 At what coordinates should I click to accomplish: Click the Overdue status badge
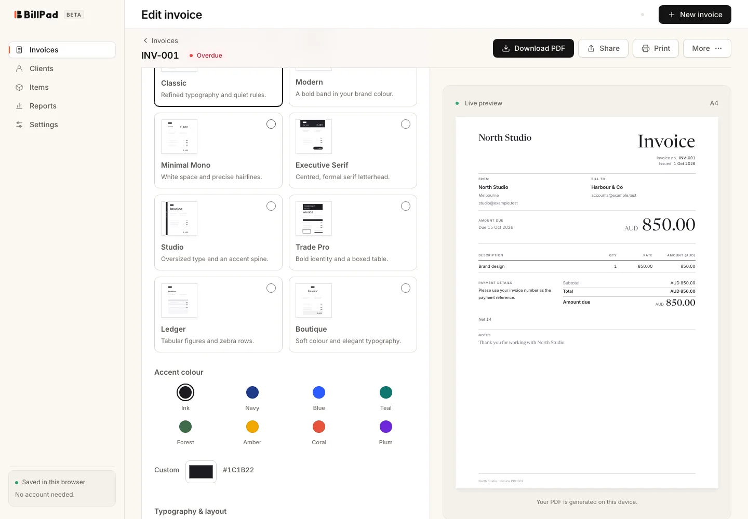pos(206,56)
